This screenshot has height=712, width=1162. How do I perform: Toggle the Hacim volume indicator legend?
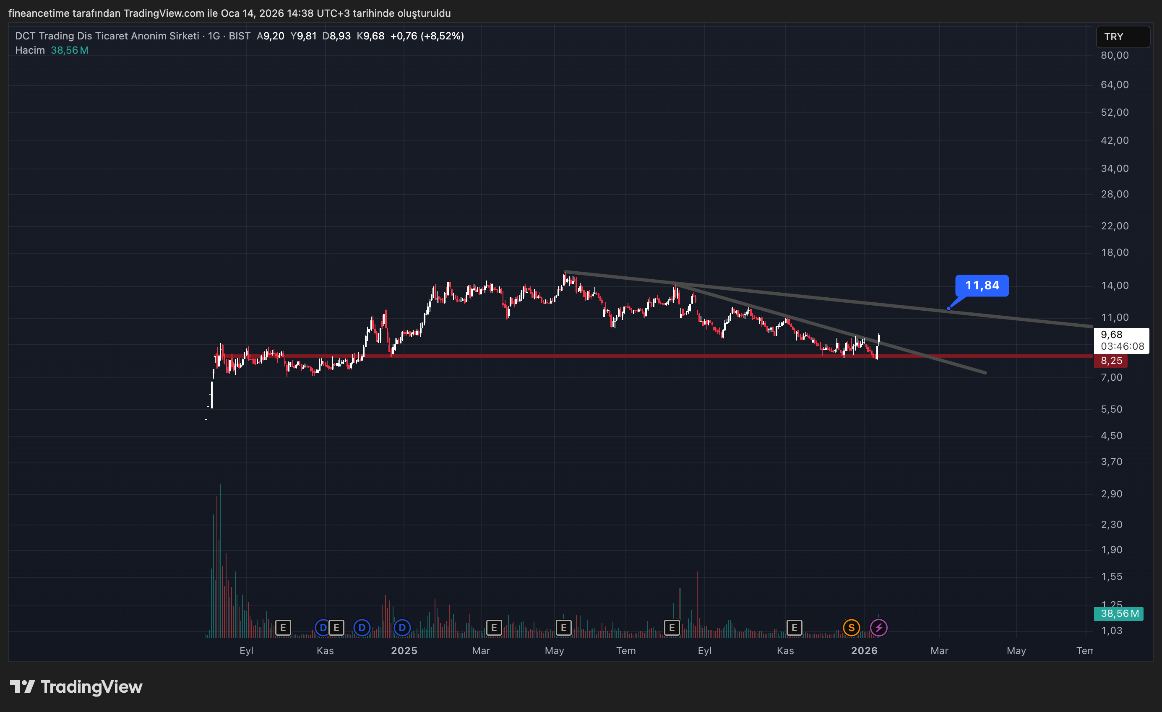pos(29,49)
